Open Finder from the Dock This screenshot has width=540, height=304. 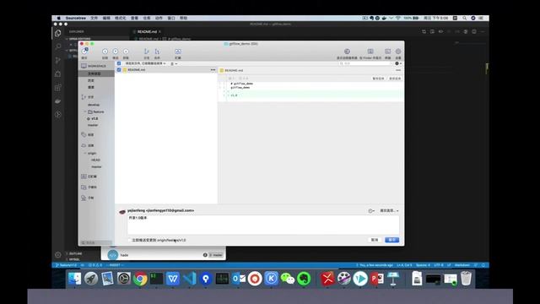[74, 279]
